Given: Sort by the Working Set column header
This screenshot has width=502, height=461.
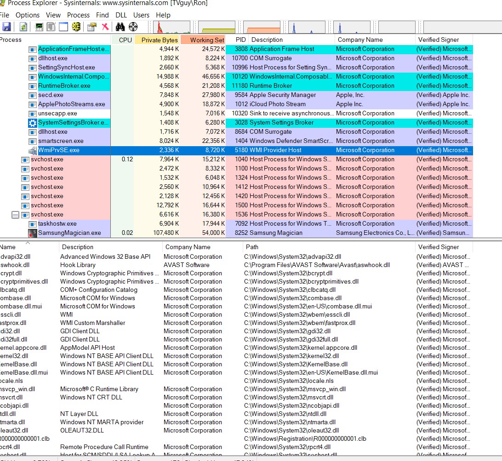Looking at the screenshot, I should pyautogui.click(x=203, y=40).
